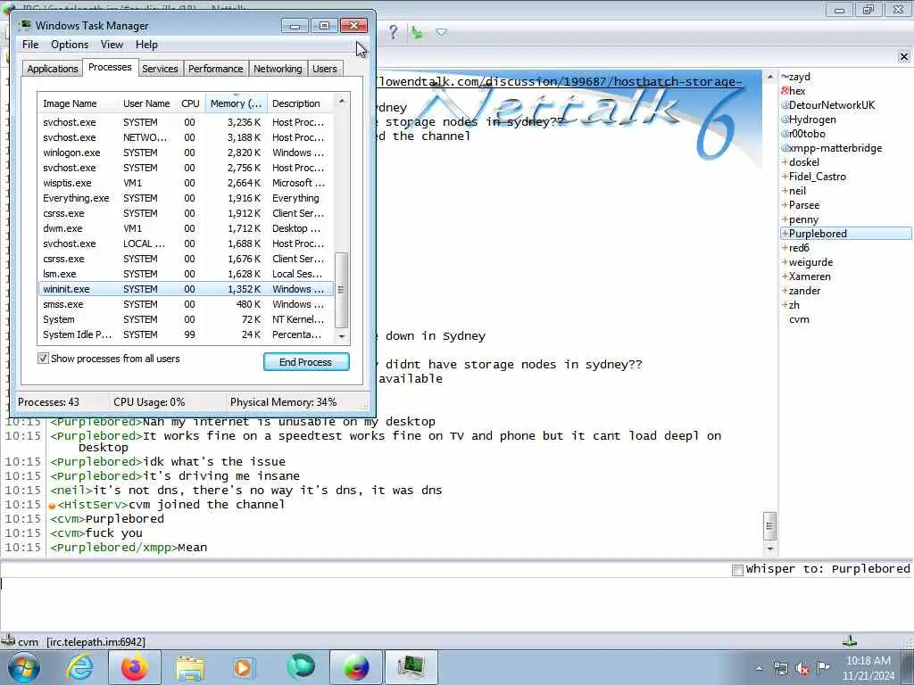This screenshot has height=685, width=914.
Task: Switch to the colorful Nettalk taskbar icon
Action: 356,667
